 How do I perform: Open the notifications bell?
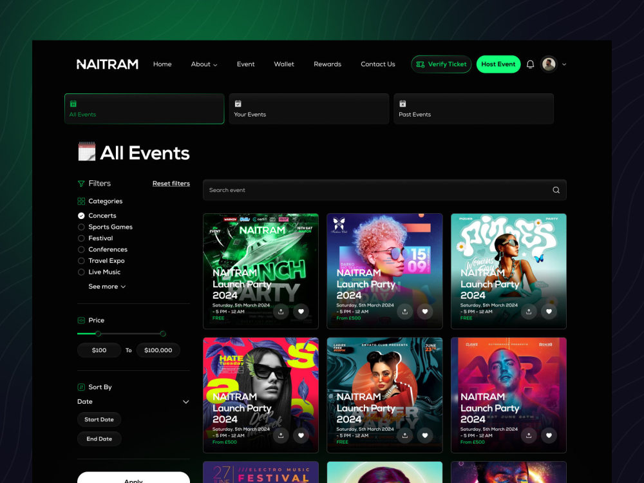click(x=530, y=64)
